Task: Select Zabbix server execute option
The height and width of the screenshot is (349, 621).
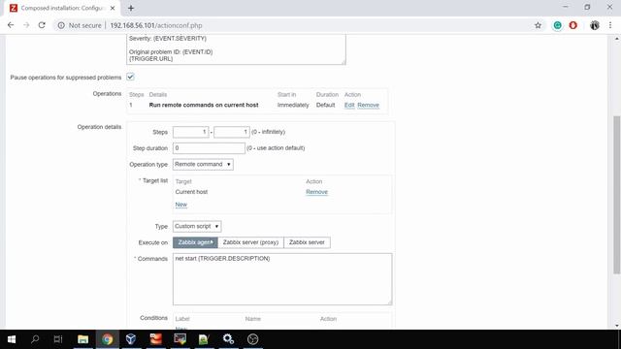Action: 307,242
